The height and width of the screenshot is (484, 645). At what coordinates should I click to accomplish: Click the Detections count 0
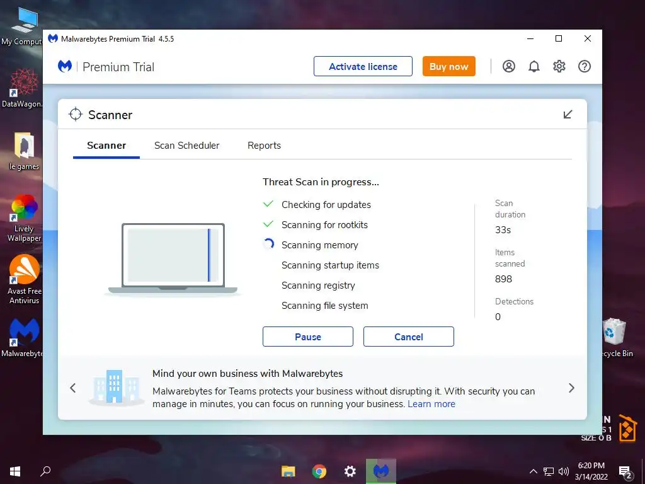coord(498,316)
